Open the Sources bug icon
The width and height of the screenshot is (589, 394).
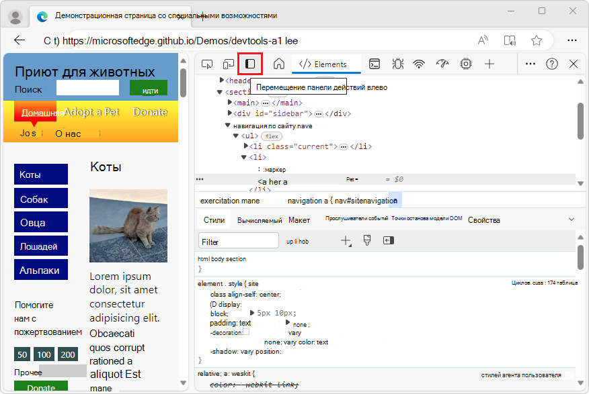[398, 64]
